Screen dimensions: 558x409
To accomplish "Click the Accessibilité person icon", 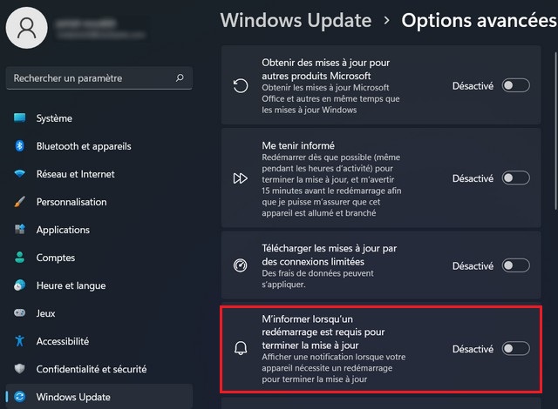I will 19,341.
